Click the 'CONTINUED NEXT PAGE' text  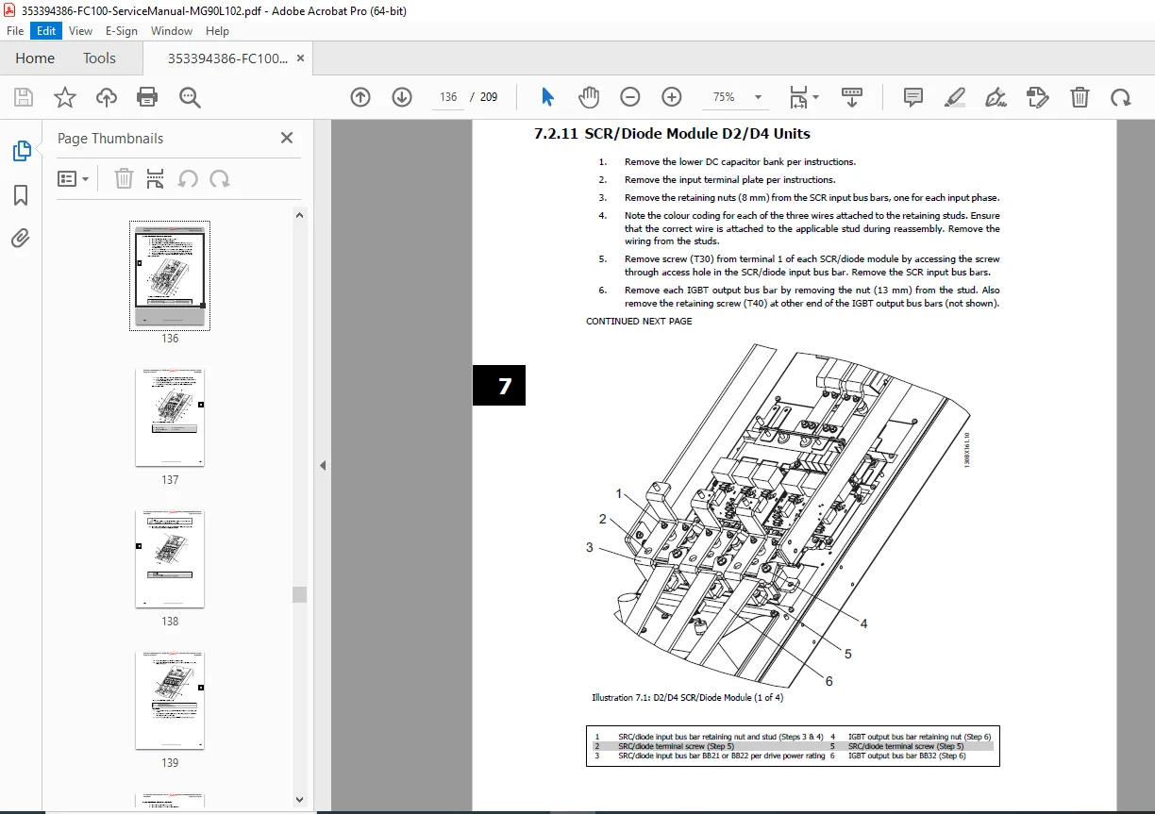click(639, 322)
